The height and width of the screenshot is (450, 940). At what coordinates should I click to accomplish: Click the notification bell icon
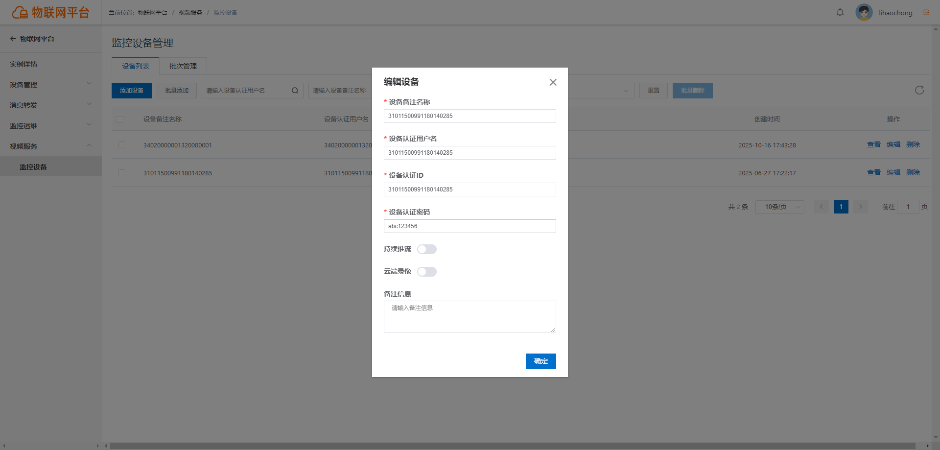840,13
